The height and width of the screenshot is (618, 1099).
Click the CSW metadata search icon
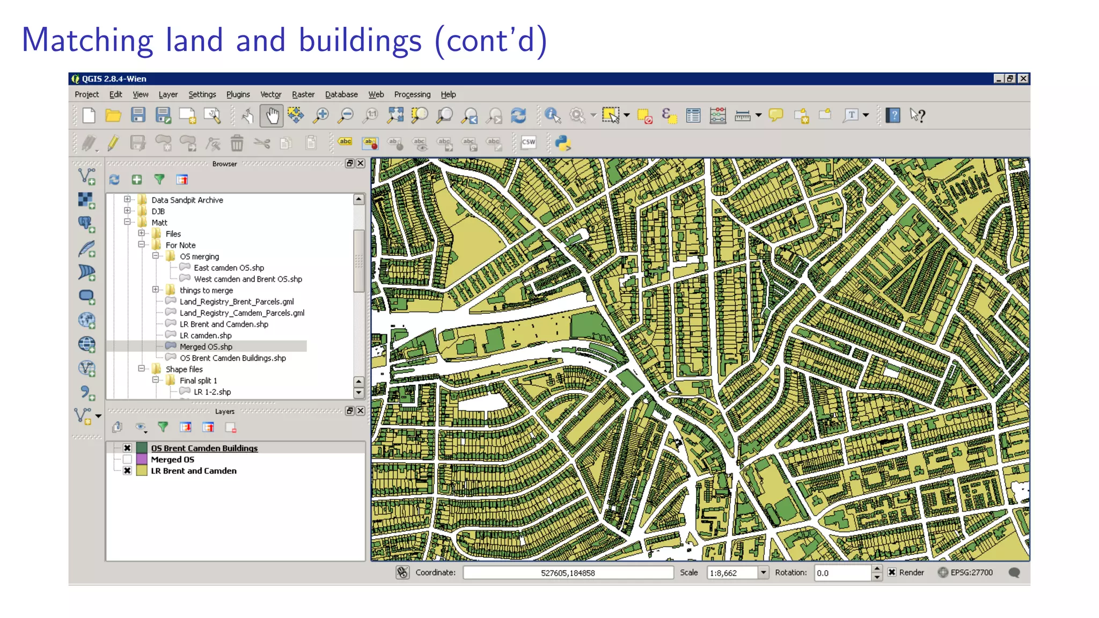pyautogui.click(x=529, y=142)
